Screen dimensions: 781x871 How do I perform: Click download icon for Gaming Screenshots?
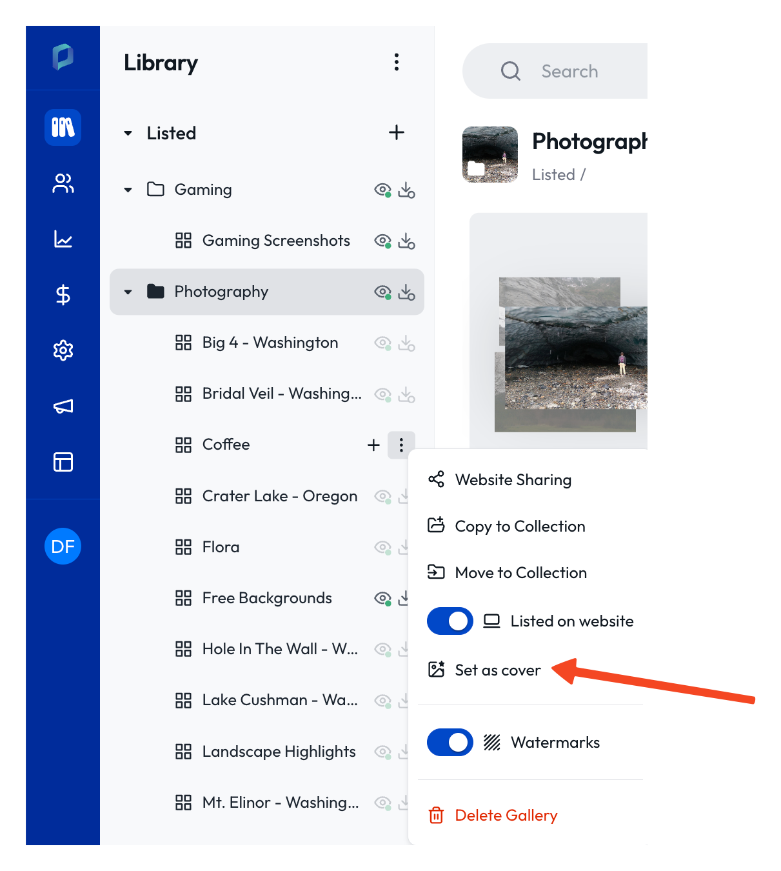click(406, 241)
